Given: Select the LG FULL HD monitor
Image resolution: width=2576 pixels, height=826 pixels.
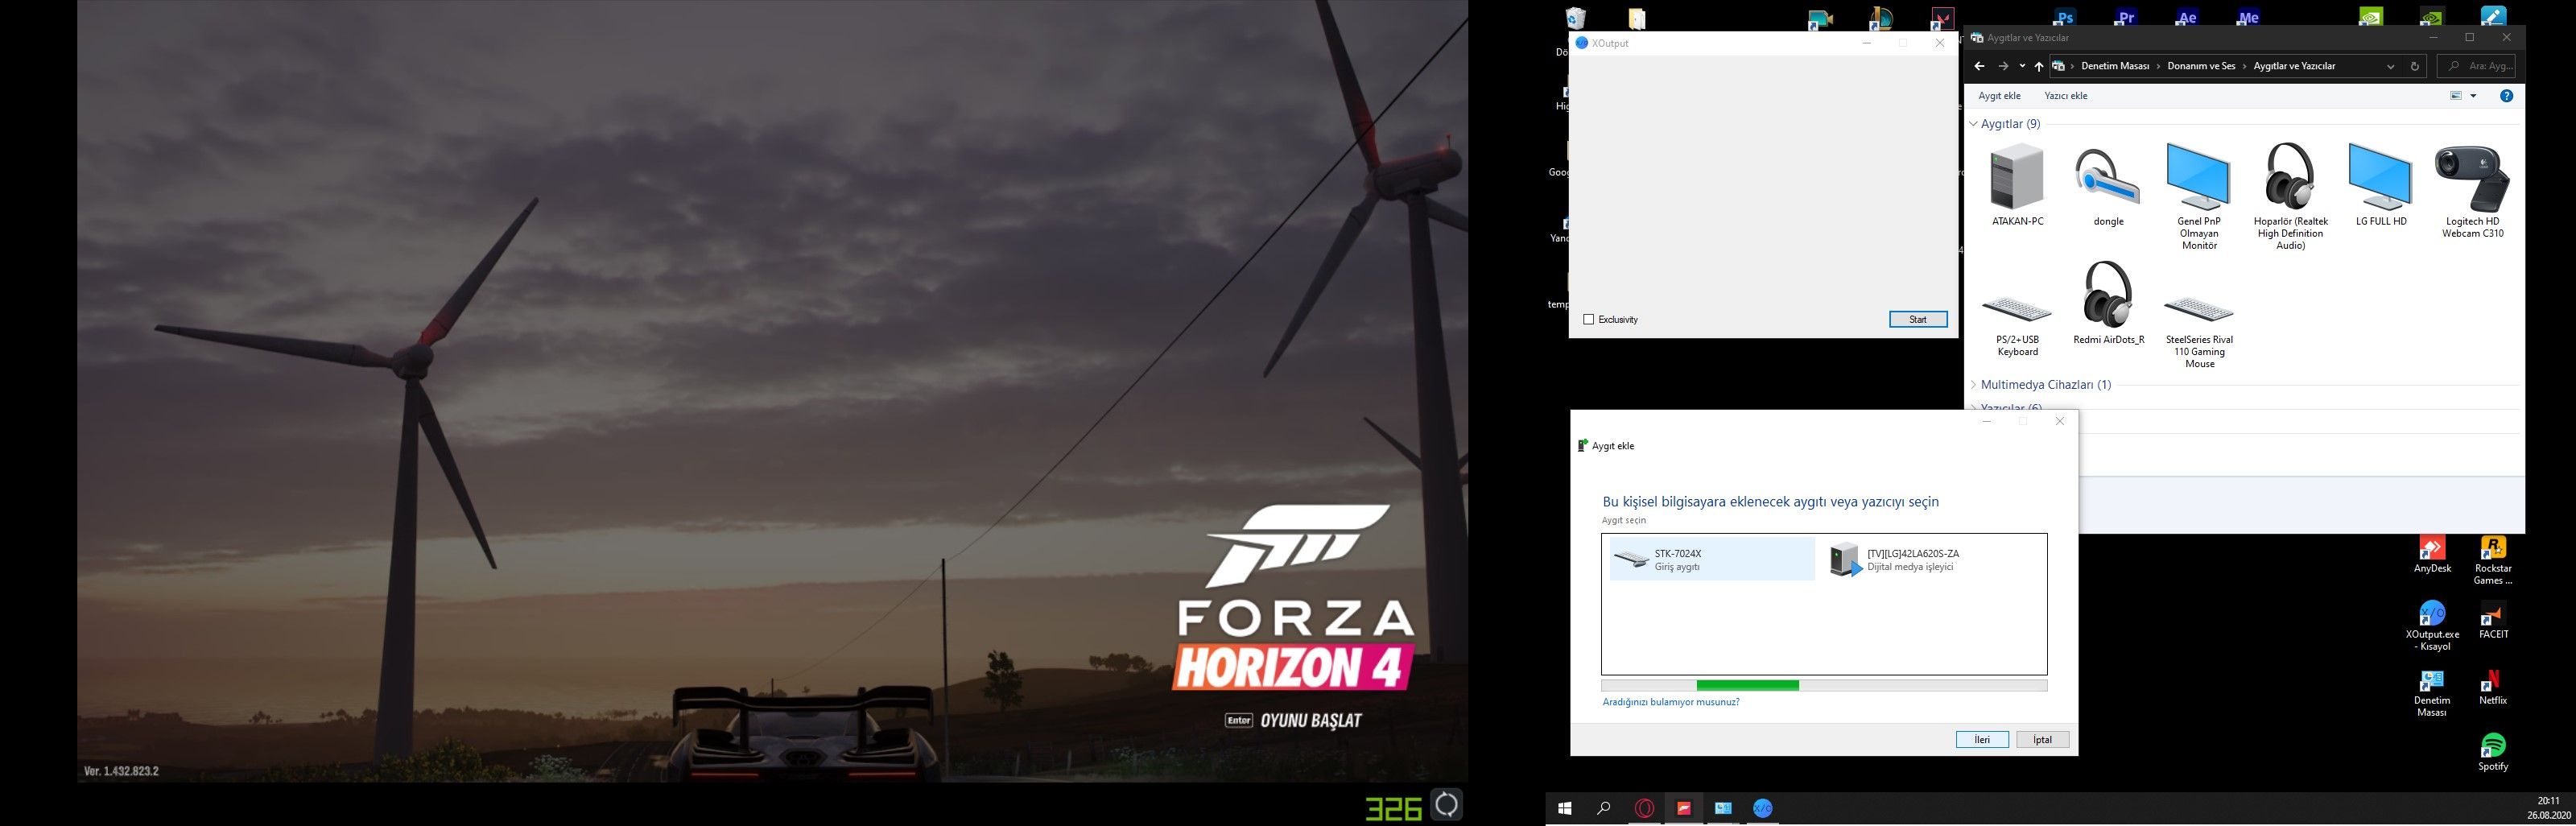Looking at the screenshot, I should (x=2380, y=185).
